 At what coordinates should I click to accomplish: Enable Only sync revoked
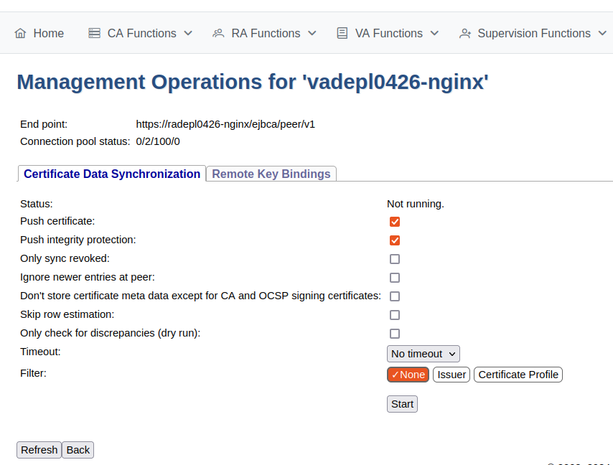tap(395, 259)
